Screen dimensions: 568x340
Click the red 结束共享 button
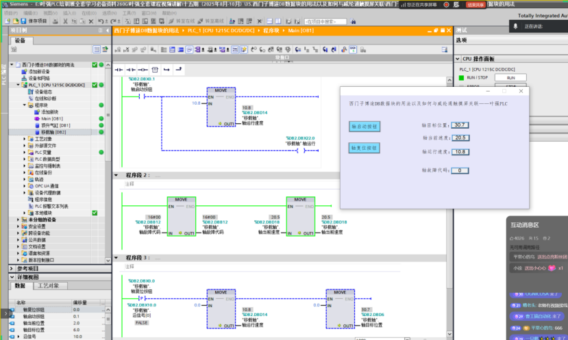pyautogui.click(x=476, y=5)
